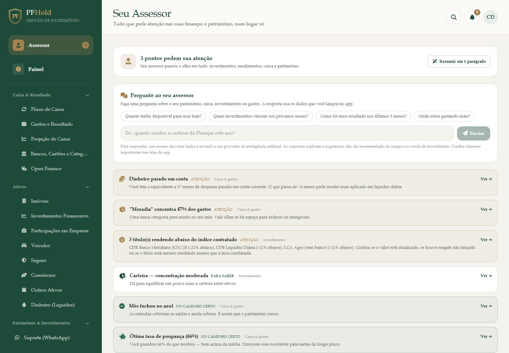Collapse the Ativos section chevron
The height and width of the screenshot is (353, 509).
point(87,187)
